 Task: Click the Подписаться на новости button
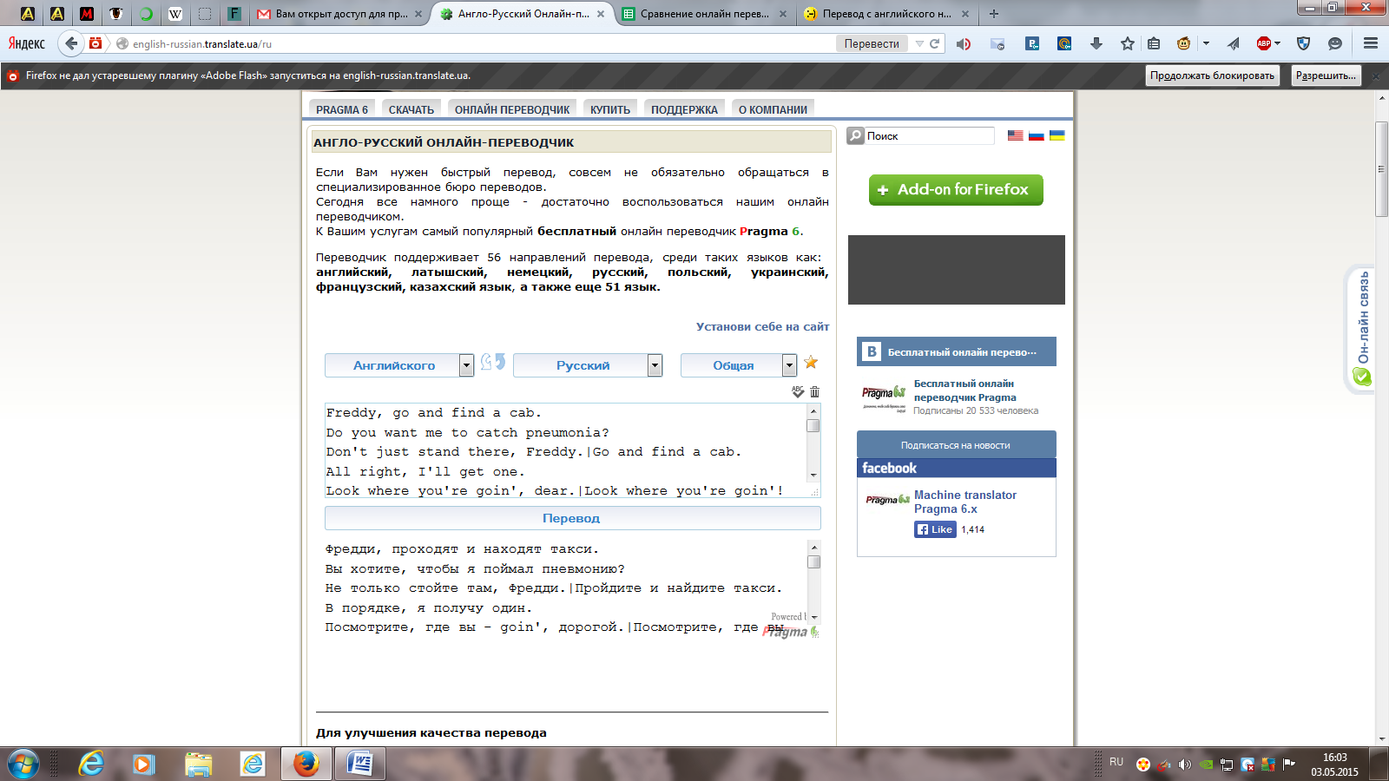tap(956, 445)
